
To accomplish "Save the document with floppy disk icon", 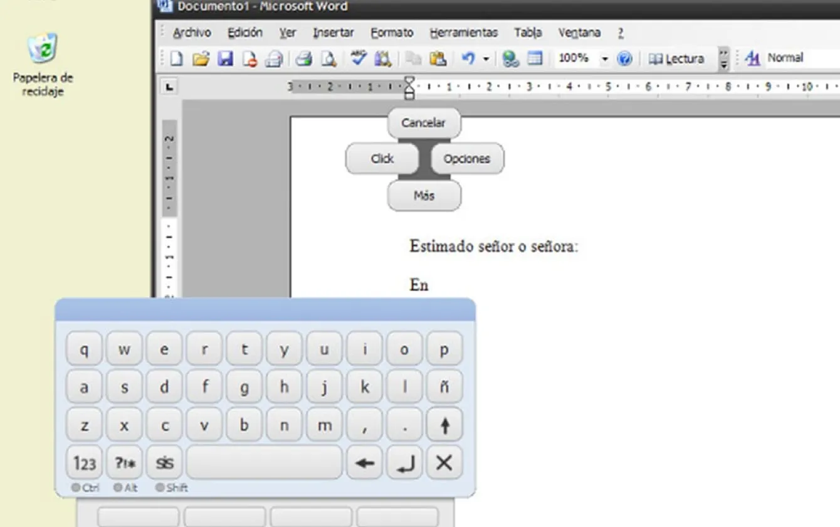I will (226, 59).
